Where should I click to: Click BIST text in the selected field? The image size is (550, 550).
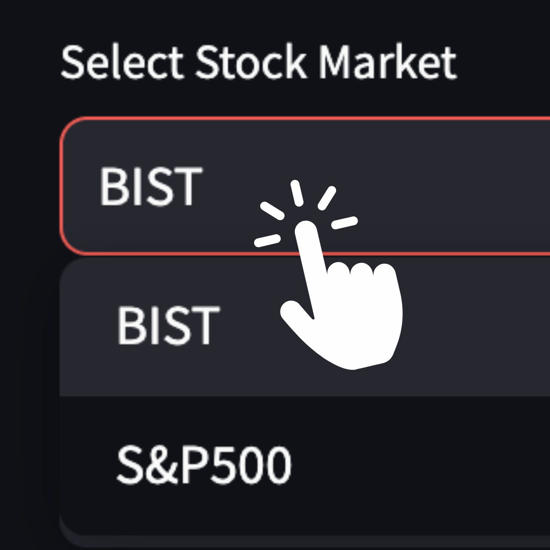pyautogui.click(x=151, y=186)
